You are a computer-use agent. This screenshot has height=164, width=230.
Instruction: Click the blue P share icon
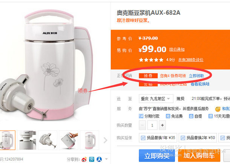click(x=92, y=159)
